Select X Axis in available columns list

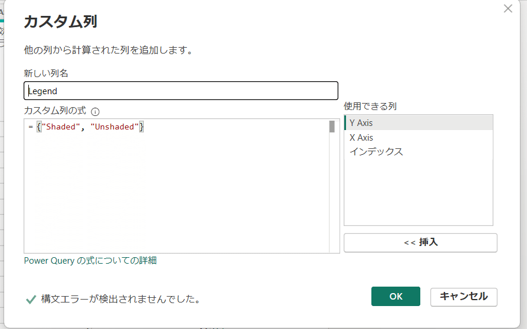[419, 137]
